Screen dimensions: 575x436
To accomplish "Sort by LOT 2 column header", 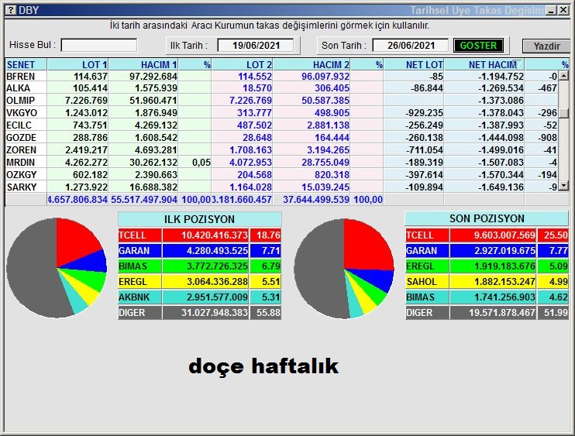I will click(242, 64).
